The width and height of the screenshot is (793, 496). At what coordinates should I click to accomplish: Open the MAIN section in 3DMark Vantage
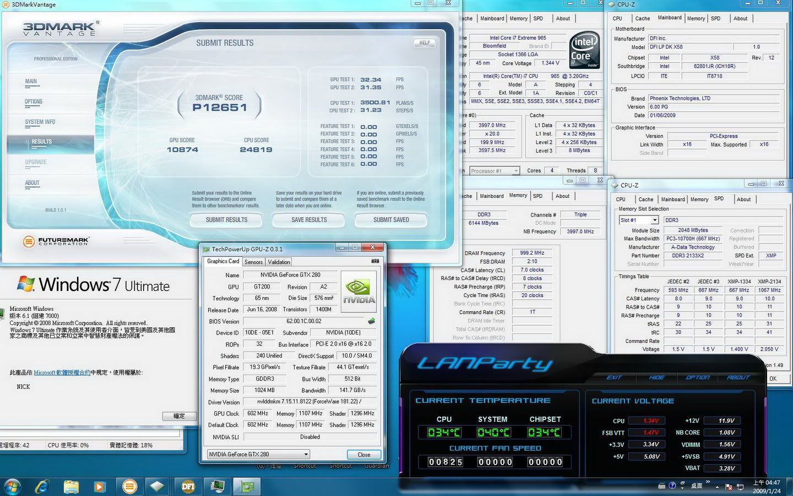(x=31, y=82)
